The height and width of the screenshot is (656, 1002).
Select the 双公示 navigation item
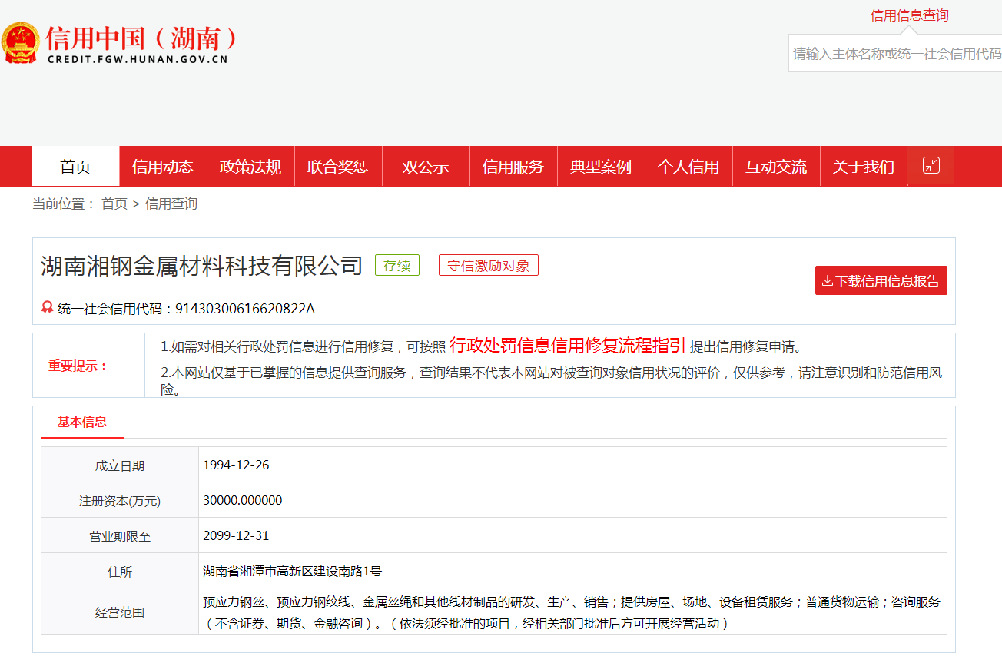pos(426,167)
